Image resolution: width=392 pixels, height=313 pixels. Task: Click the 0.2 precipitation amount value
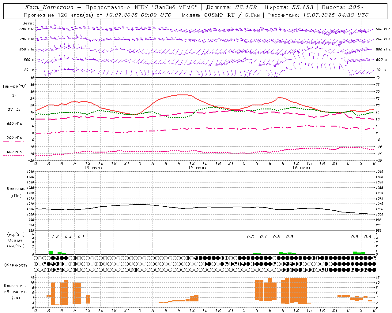pyautogui.click(x=251, y=237)
